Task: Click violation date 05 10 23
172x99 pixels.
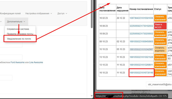Action: [x=121, y=49]
